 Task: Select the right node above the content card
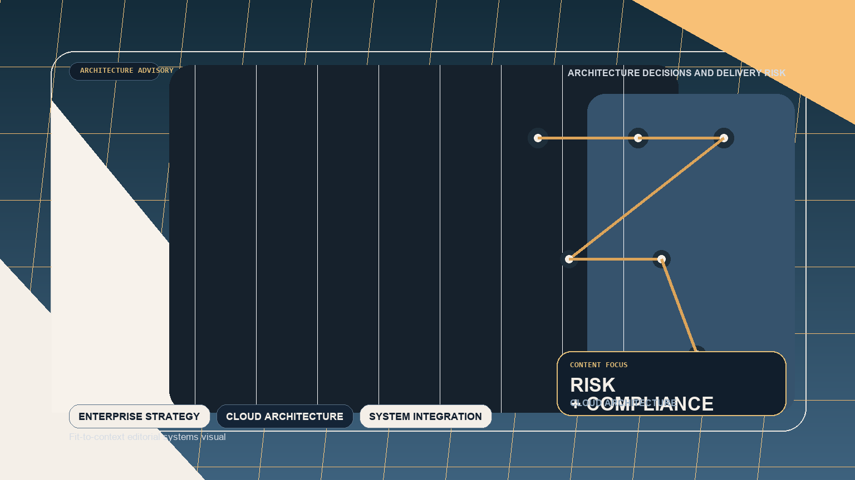(661, 259)
